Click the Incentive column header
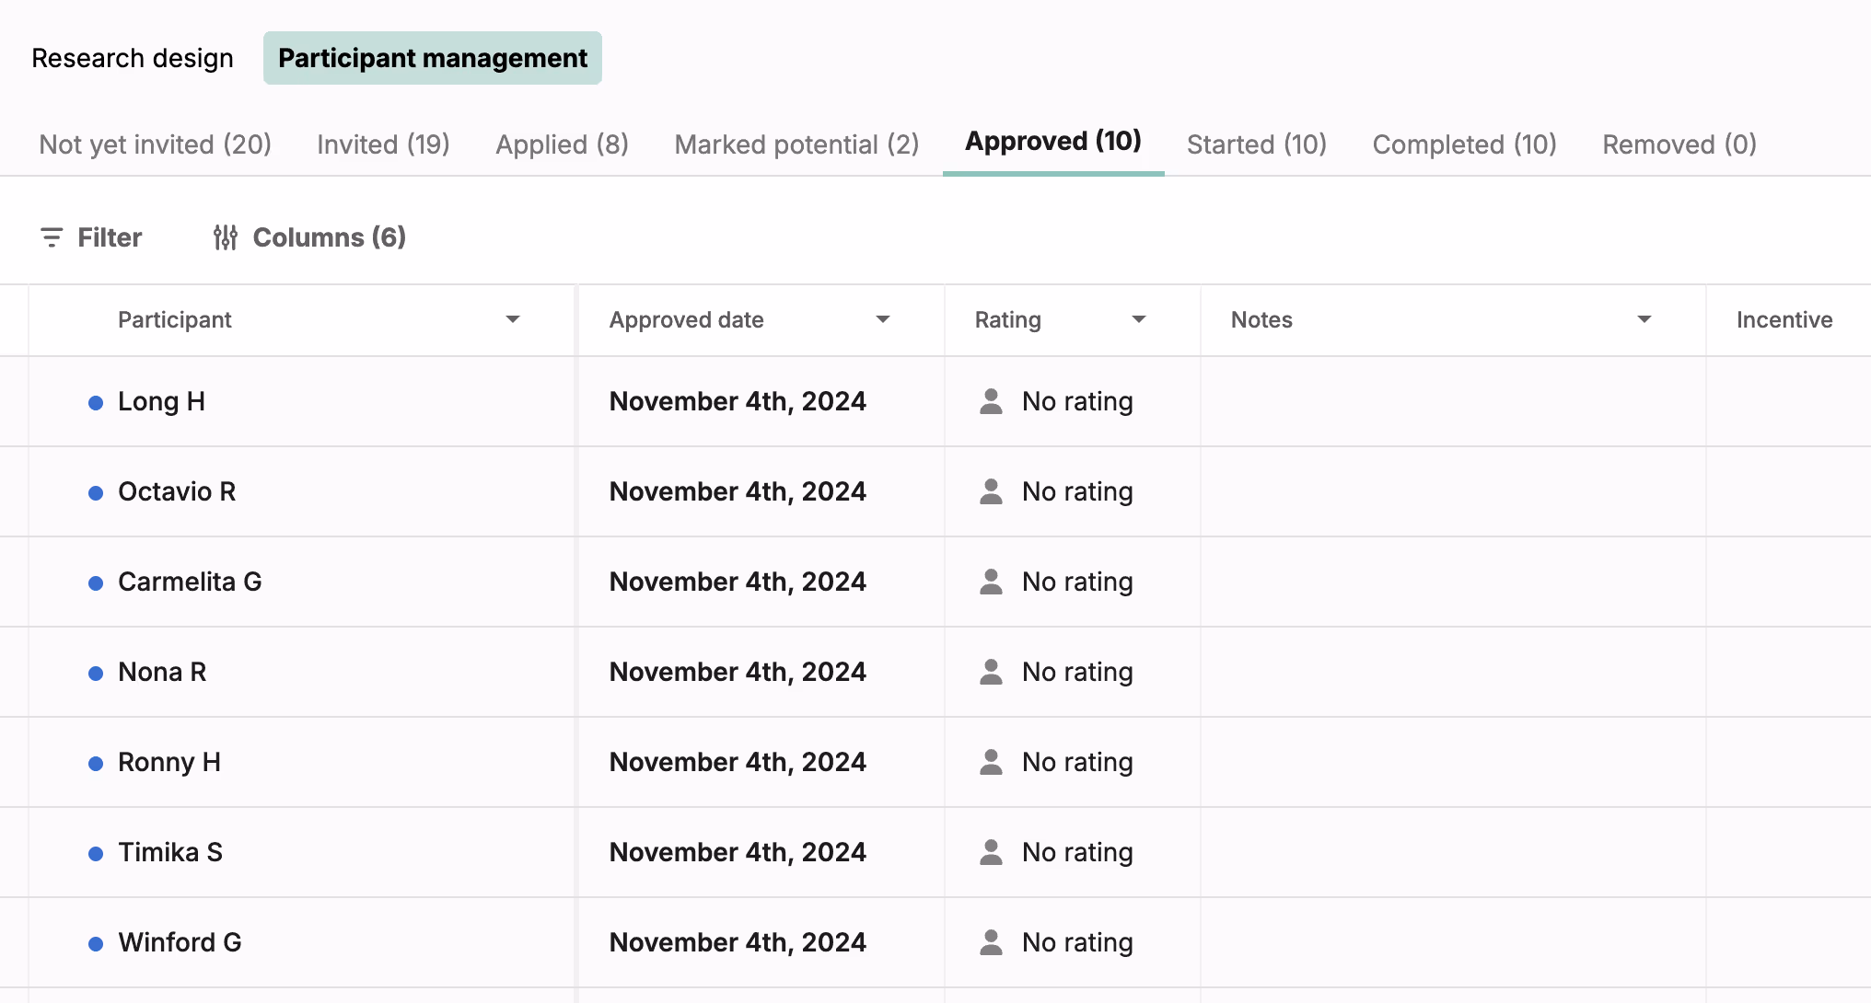Viewport: 1871px width, 1003px height. pos(1784,319)
